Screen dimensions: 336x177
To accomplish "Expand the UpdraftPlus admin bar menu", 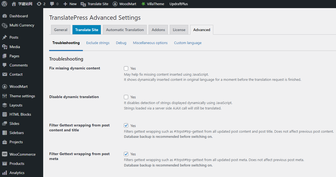I will pos(178,4).
